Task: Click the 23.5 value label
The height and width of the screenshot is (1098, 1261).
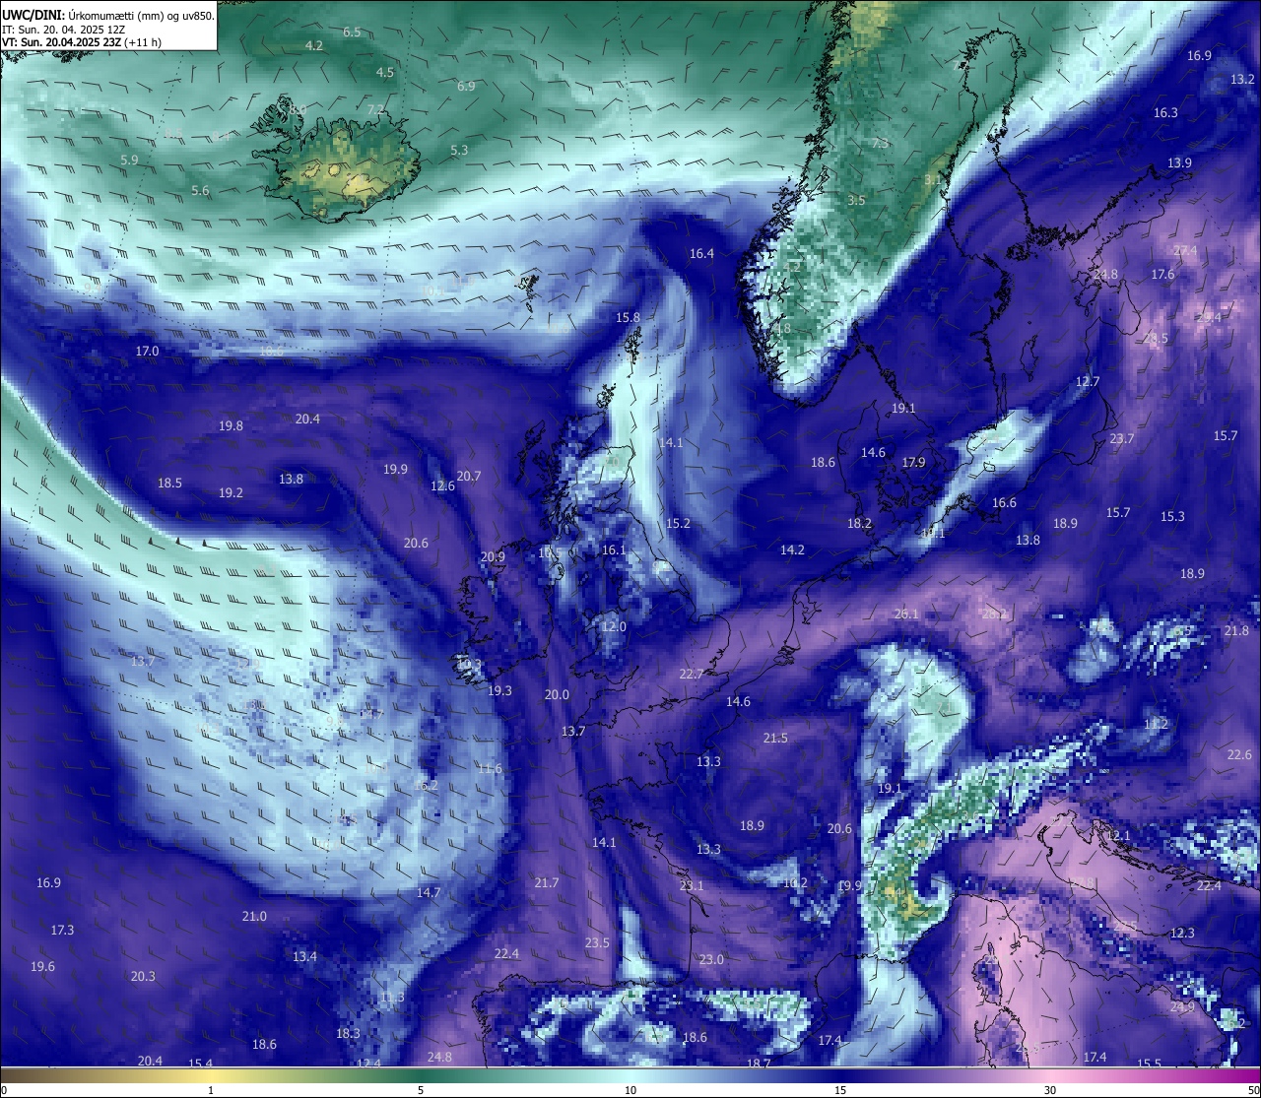Action: [597, 942]
